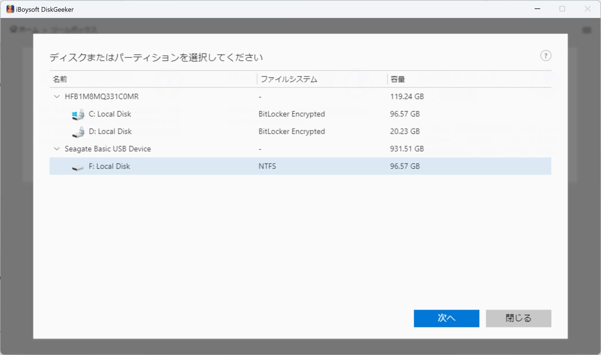Click 96.57 GB in the C: row
601x355 pixels.
pyautogui.click(x=405, y=114)
